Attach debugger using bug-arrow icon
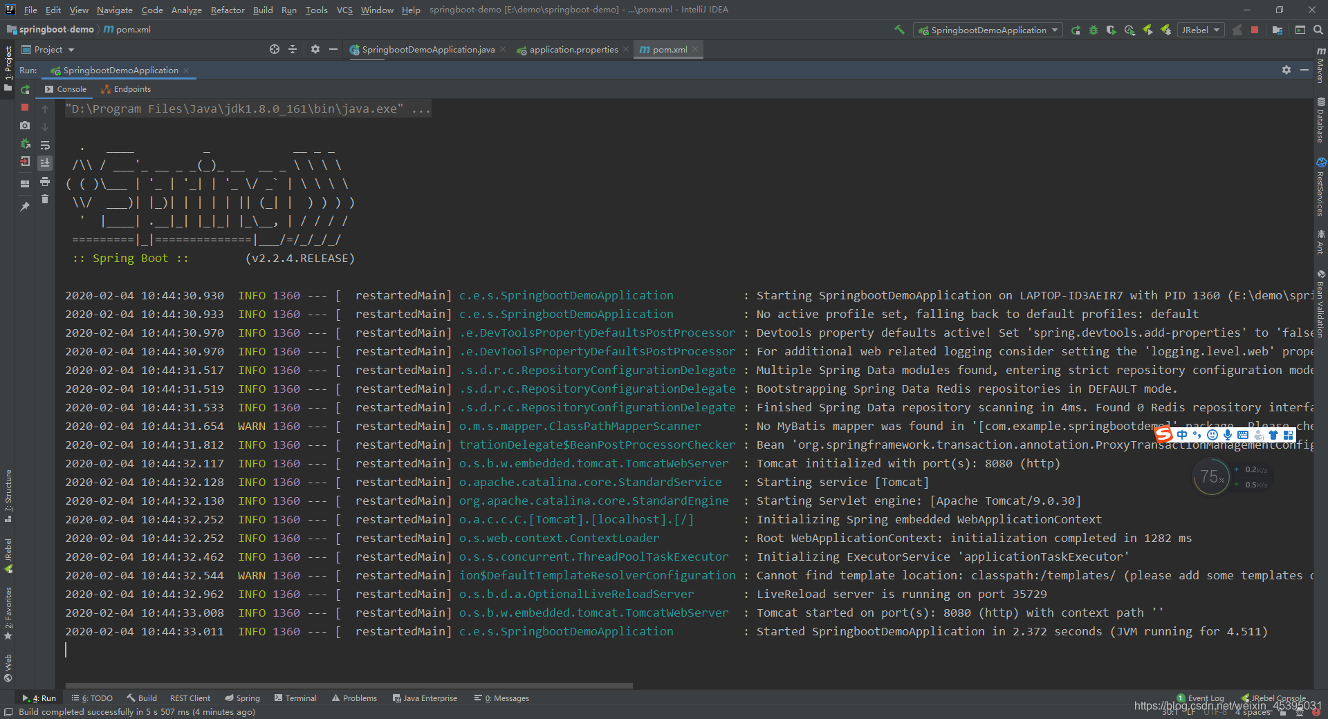This screenshot has height=719, width=1328. tap(25, 143)
